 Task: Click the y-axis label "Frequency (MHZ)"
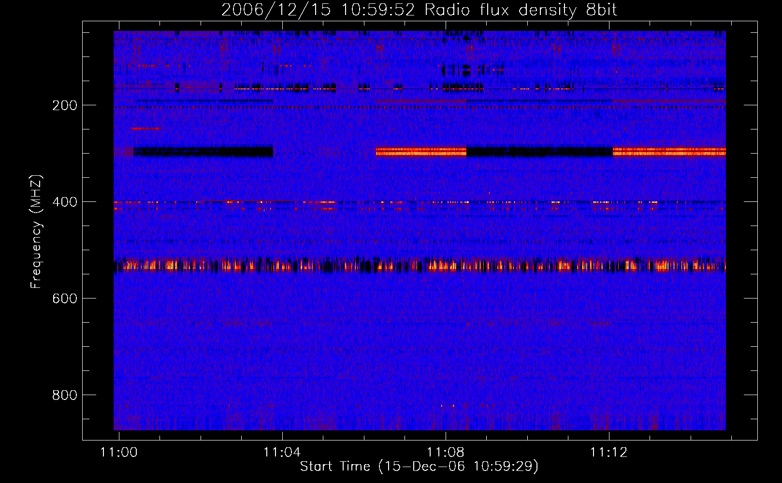(x=36, y=232)
